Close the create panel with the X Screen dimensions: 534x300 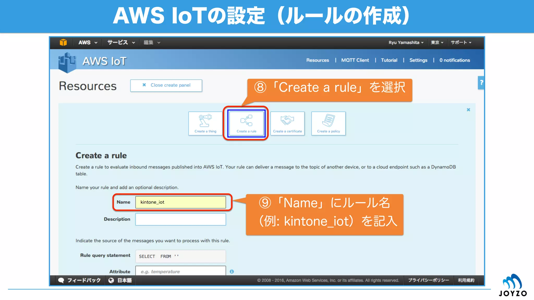click(x=468, y=110)
